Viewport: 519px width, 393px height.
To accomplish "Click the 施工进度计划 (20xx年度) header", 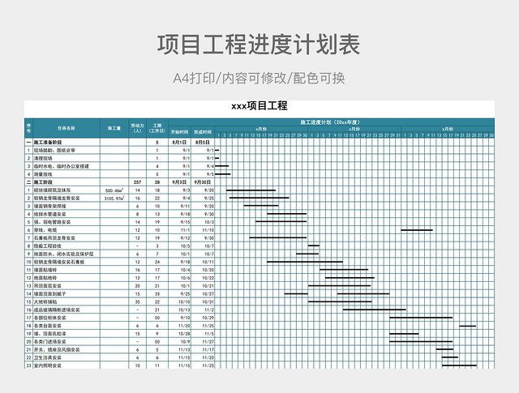I will click(x=330, y=122).
